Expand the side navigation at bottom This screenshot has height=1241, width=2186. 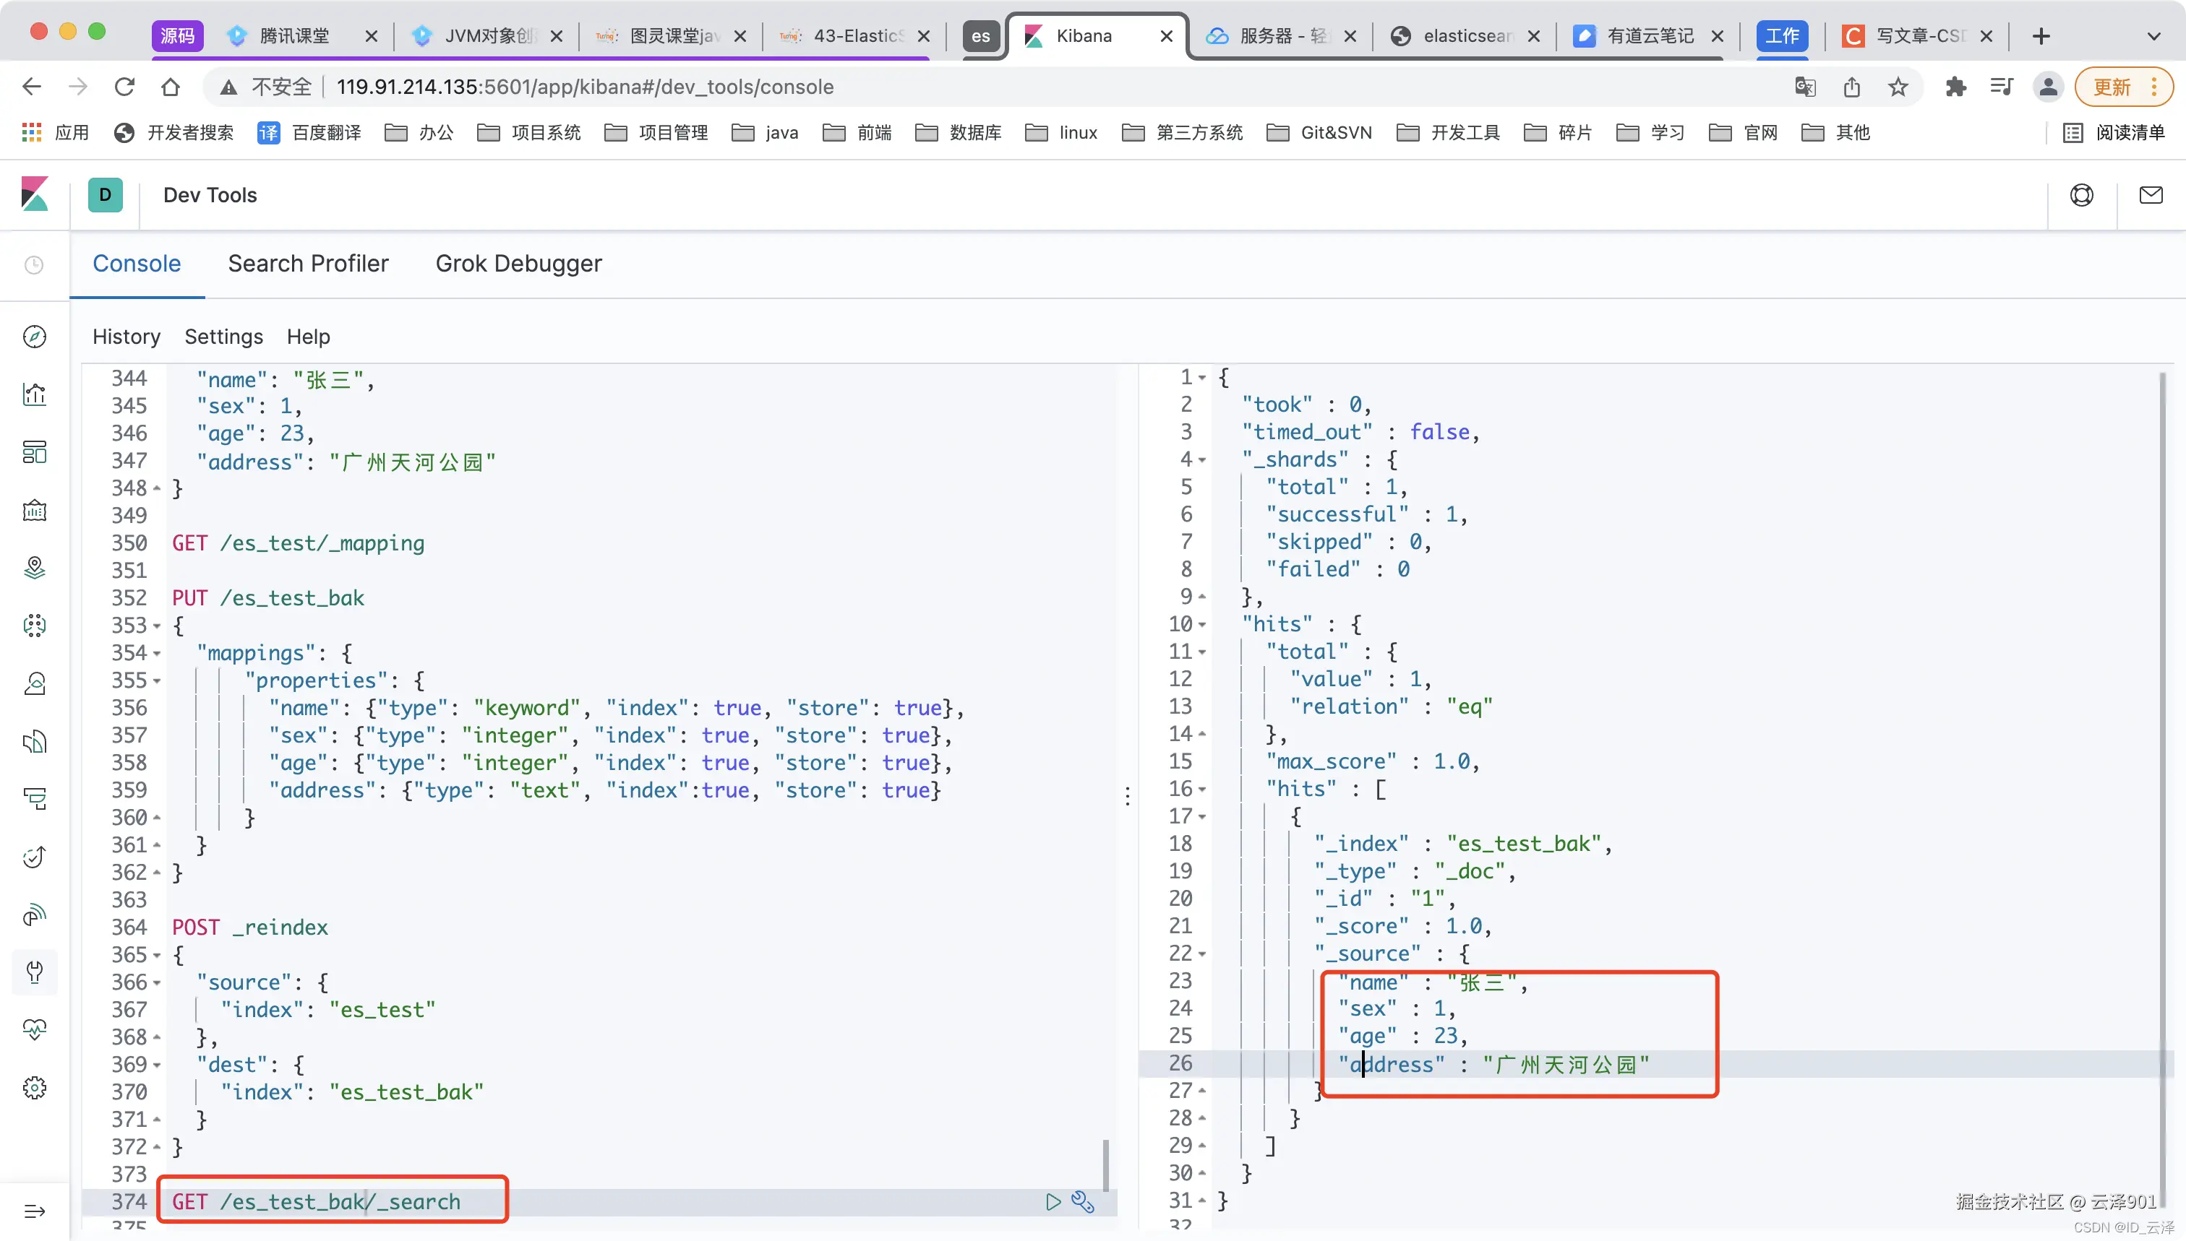click(x=34, y=1211)
